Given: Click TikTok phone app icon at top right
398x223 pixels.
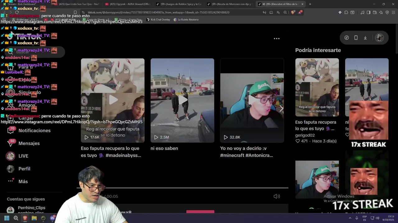Looking at the screenshot, I should pyautogui.click(x=356, y=37).
